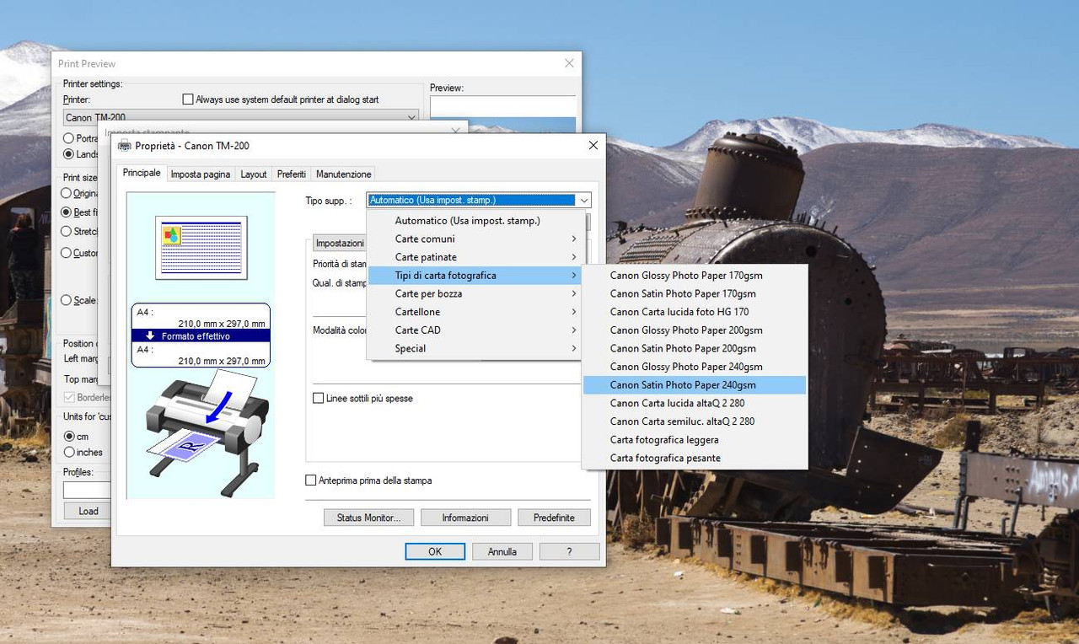Expand the Special submenu
This screenshot has height=644, width=1079.
point(477,348)
